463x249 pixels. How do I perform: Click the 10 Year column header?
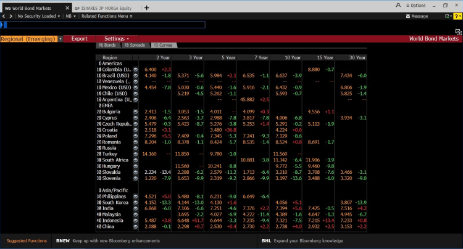(x=286, y=57)
